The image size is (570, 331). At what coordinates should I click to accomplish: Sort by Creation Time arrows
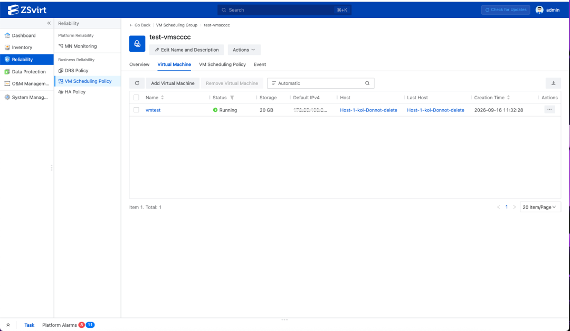509,98
